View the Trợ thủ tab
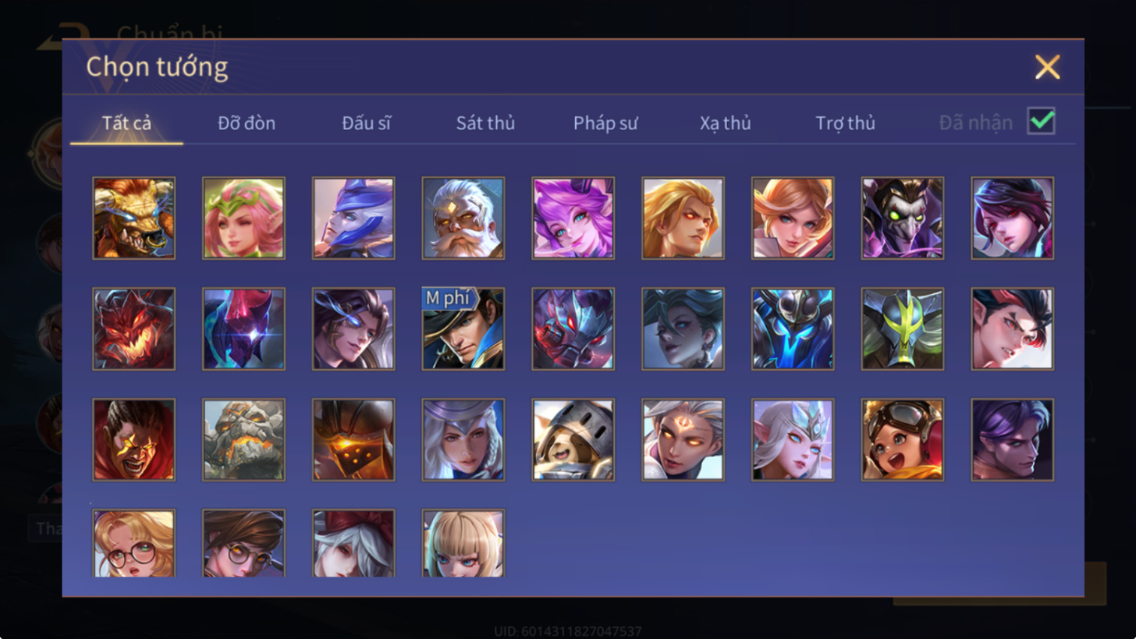The image size is (1136, 639). tap(845, 123)
